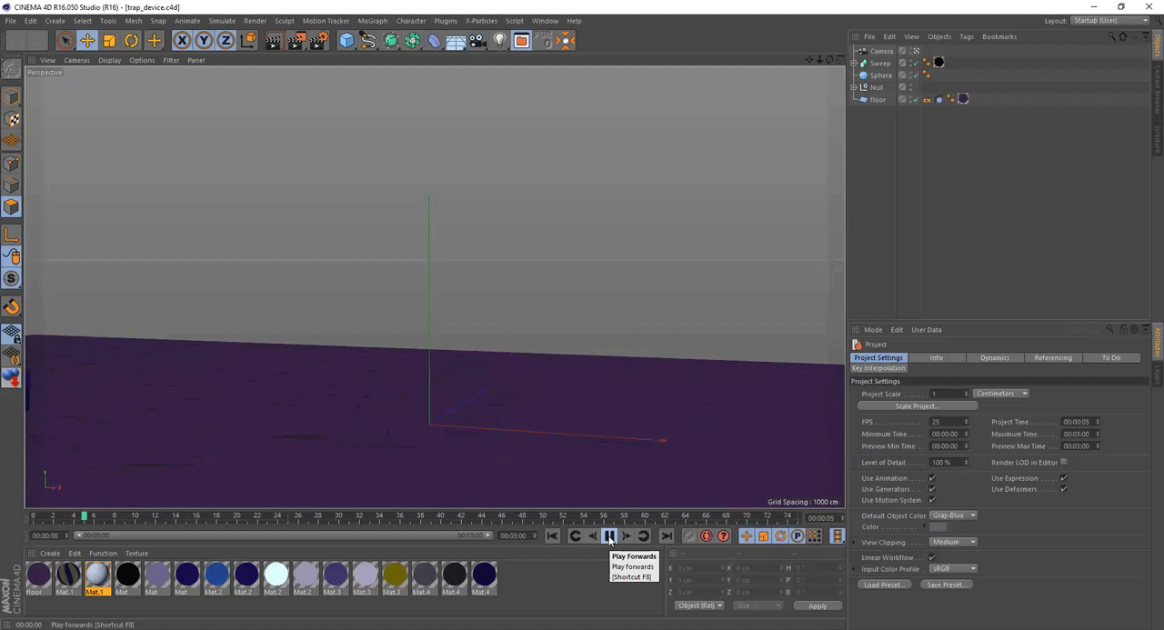Open the Simulate menu
1164x630 pixels.
point(222,20)
